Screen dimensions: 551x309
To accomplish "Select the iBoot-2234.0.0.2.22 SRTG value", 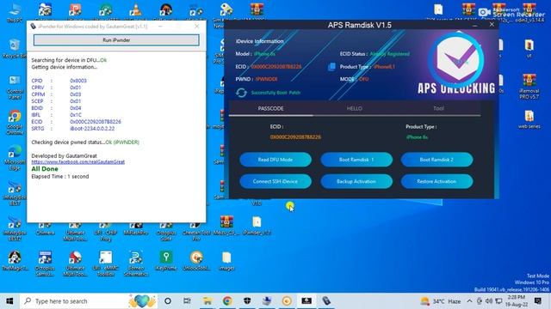I will 92,129.
